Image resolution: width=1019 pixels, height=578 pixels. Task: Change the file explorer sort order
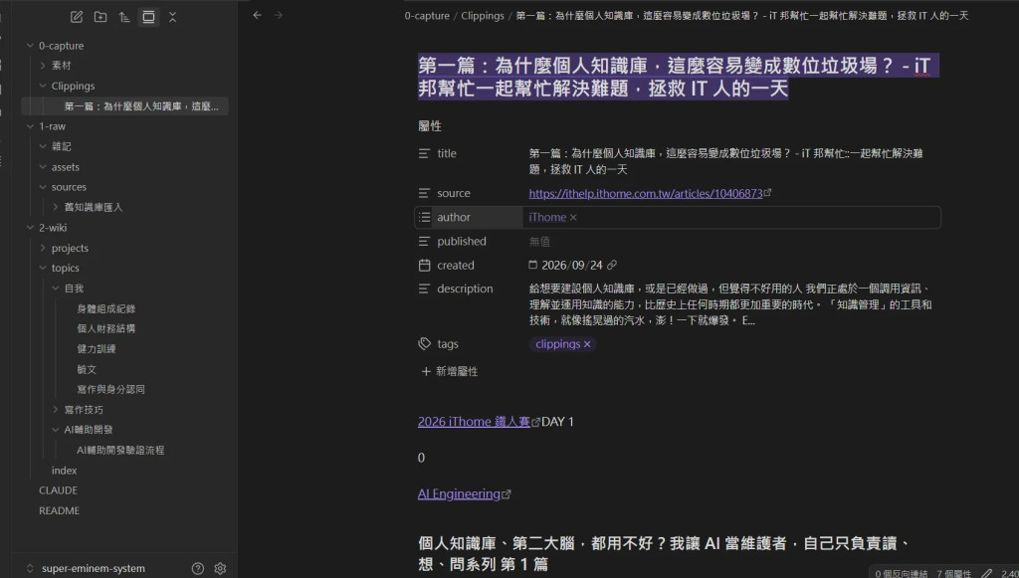pos(124,18)
